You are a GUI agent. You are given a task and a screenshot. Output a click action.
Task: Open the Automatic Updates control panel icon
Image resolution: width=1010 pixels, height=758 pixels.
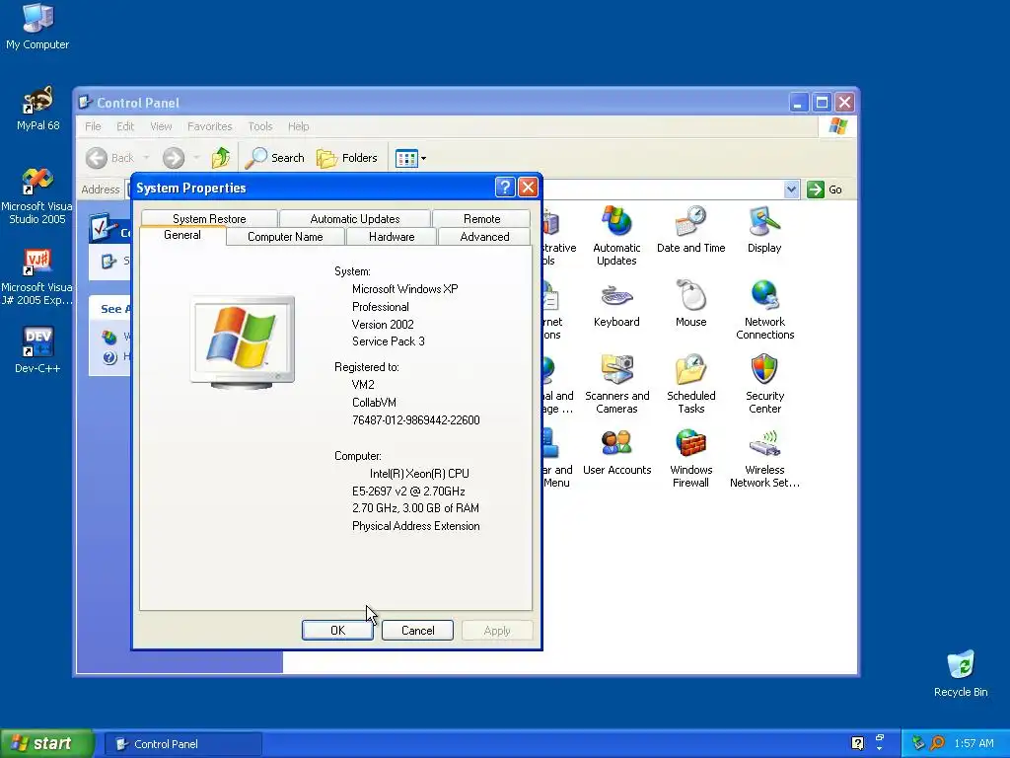(616, 235)
